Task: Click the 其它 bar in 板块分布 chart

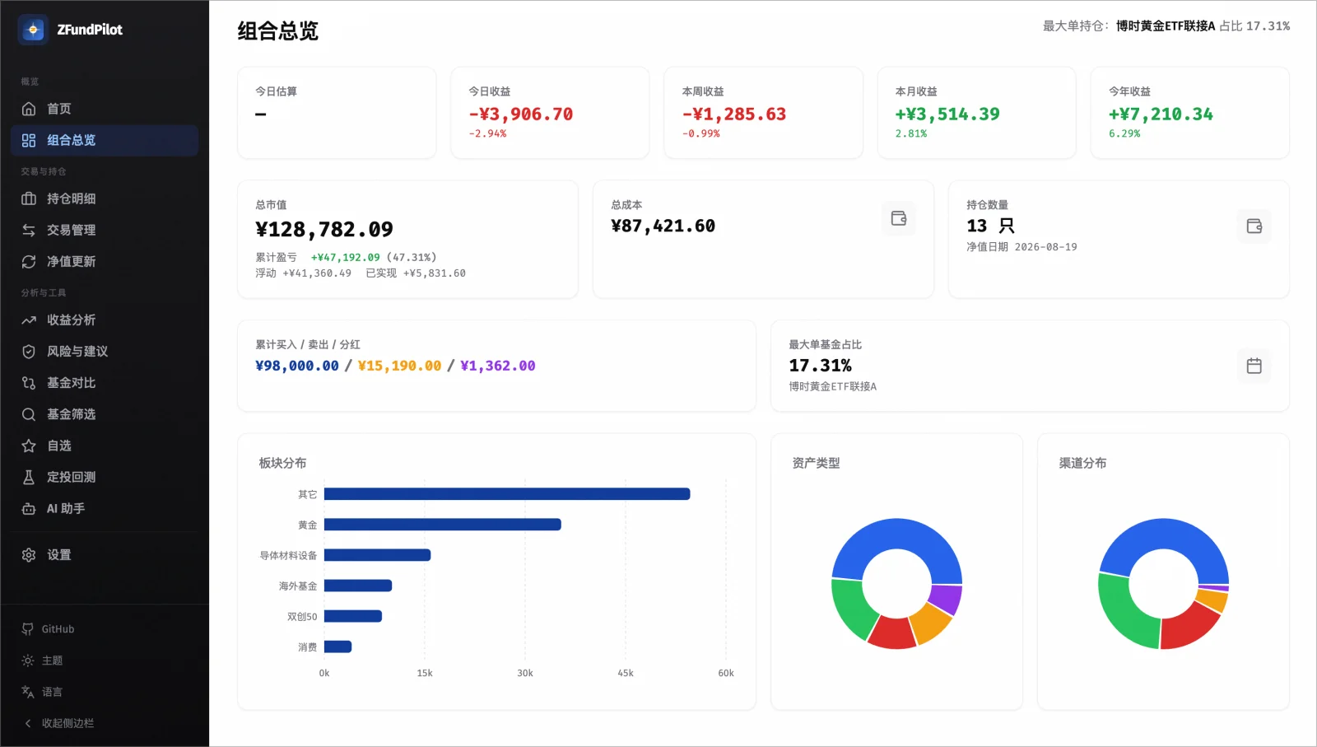Action: click(x=507, y=494)
